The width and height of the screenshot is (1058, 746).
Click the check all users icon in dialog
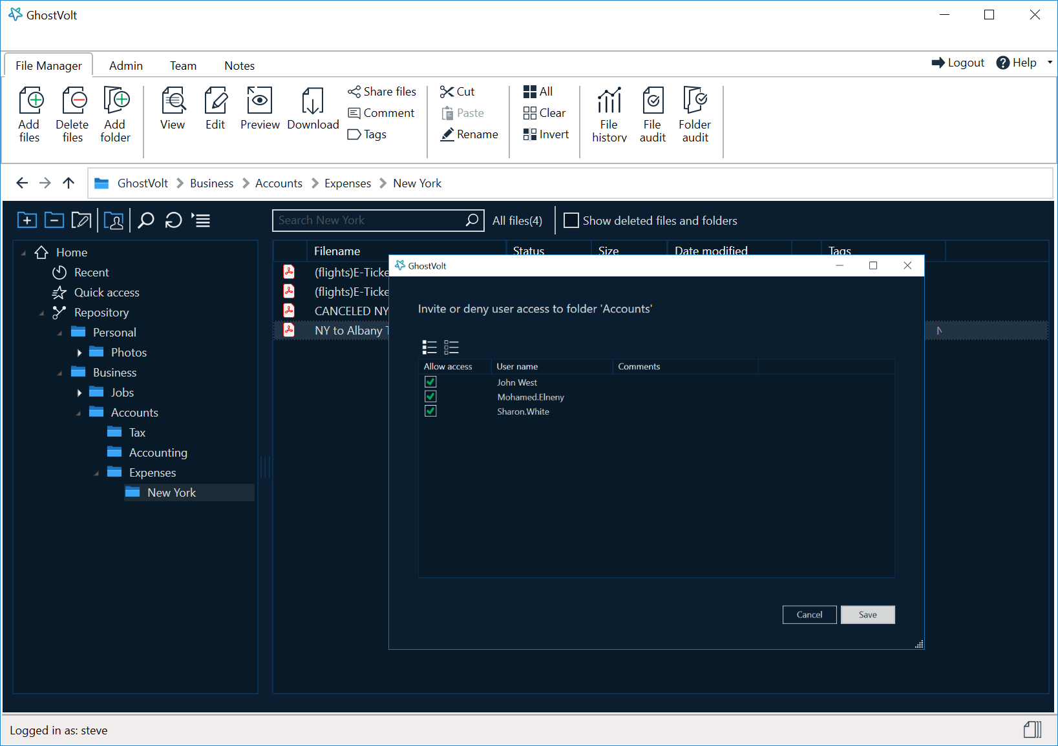[430, 347]
